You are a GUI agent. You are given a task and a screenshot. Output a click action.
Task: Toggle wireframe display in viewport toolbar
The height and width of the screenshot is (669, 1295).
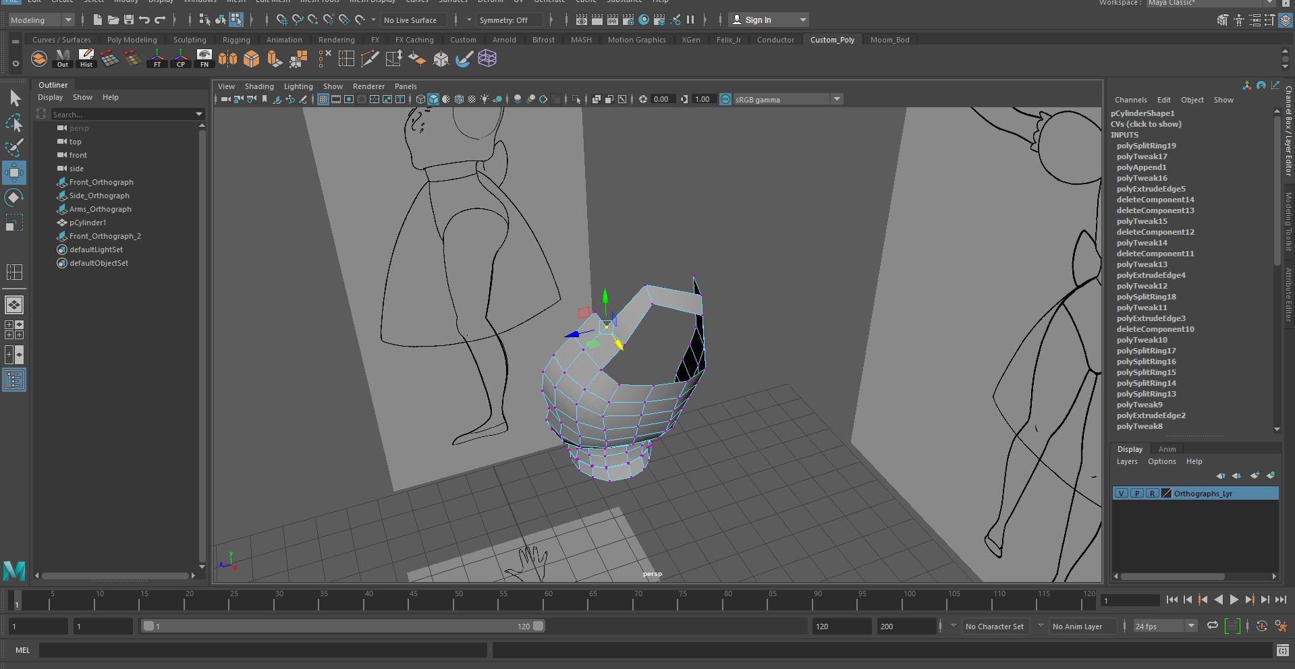tap(420, 99)
